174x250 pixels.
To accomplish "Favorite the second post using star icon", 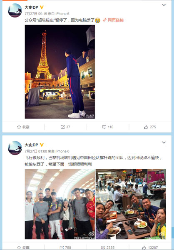I will pyautogui.click(x=23, y=247).
